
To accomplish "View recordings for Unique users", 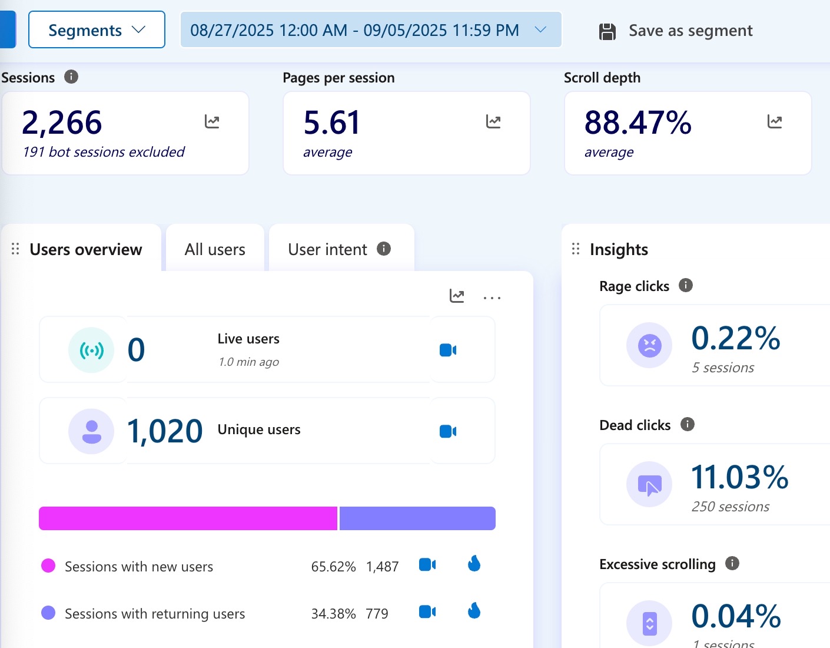I will 448,432.
